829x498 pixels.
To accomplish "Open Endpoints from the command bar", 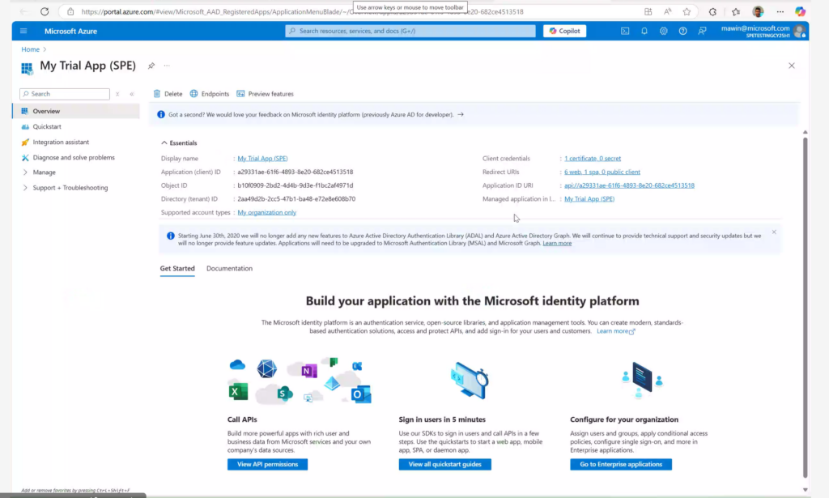I will point(210,94).
